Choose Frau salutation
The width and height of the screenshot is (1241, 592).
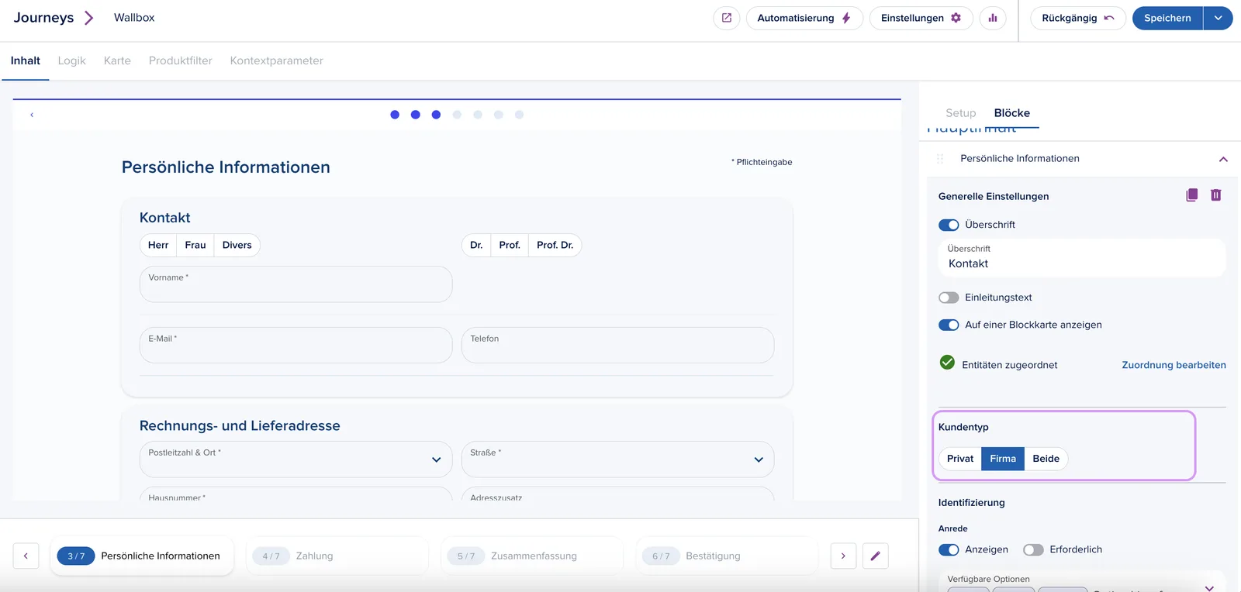click(195, 245)
